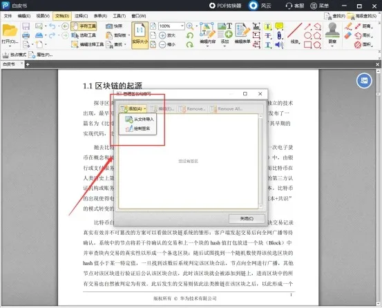This screenshot has height=308, width=382.
Task: Open the Comments (注释) menu
Action: click(81, 16)
